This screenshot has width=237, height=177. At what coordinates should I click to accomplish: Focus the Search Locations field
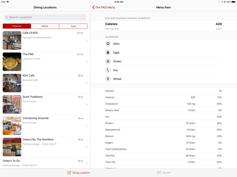tap(45, 17)
